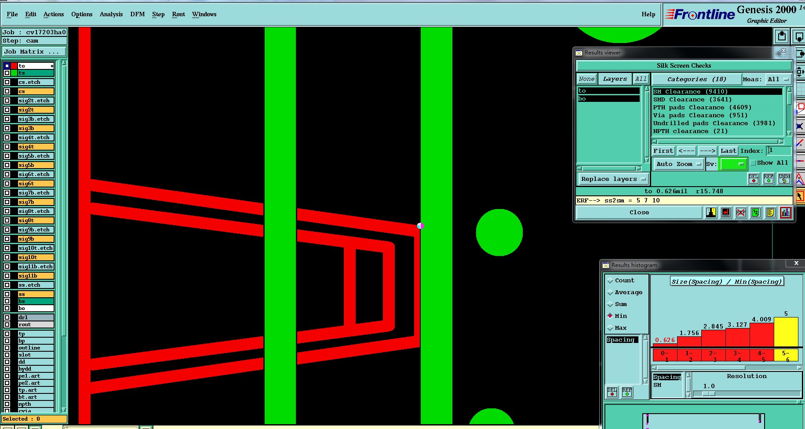
Task: Click the red dot measurement icon
Action: pyautogui.click(x=726, y=213)
